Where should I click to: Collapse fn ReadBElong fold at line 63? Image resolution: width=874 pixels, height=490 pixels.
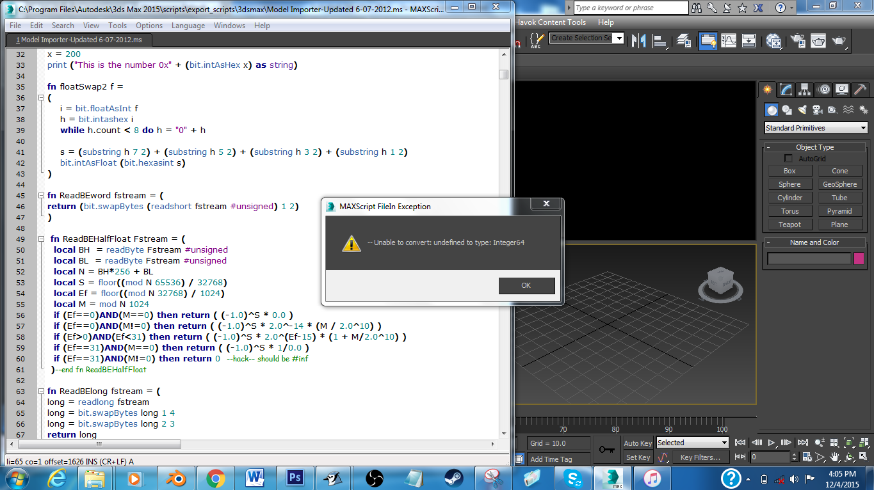pos(41,391)
